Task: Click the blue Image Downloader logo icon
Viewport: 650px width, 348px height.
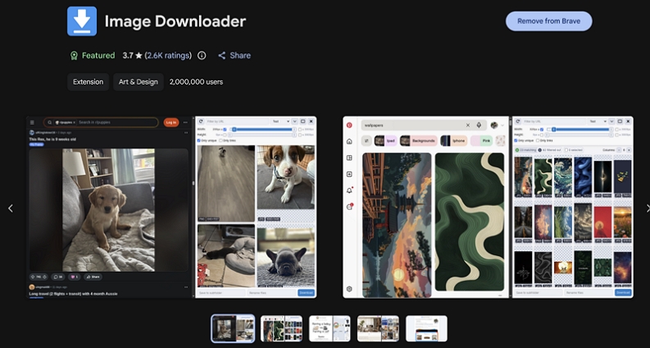Action: [x=82, y=21]
